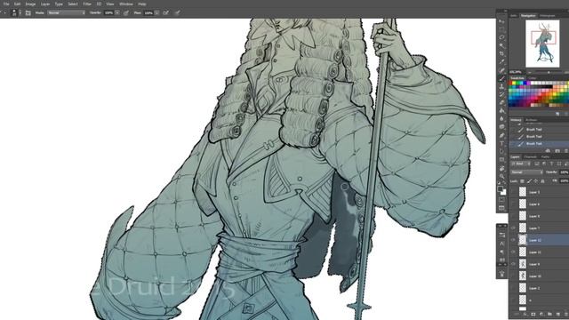The height and width of the screenshot is (320, 569).
Task: Select the History Brush tool
Action: pos(501,94)
